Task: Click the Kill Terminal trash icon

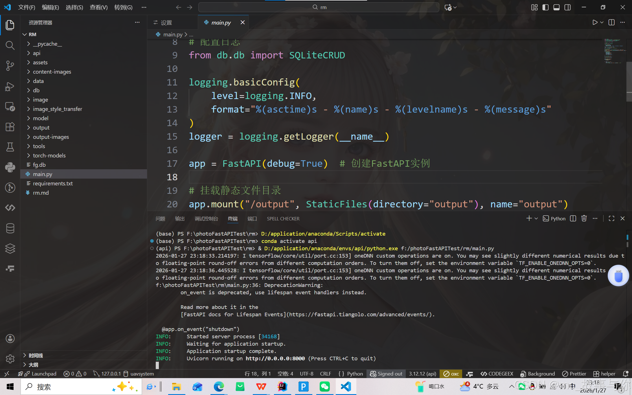Action: click(584, 219)
